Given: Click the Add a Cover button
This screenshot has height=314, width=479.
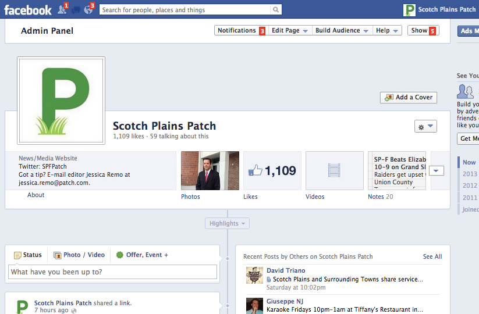Looking at the screenshot, I should coord(409,98).
